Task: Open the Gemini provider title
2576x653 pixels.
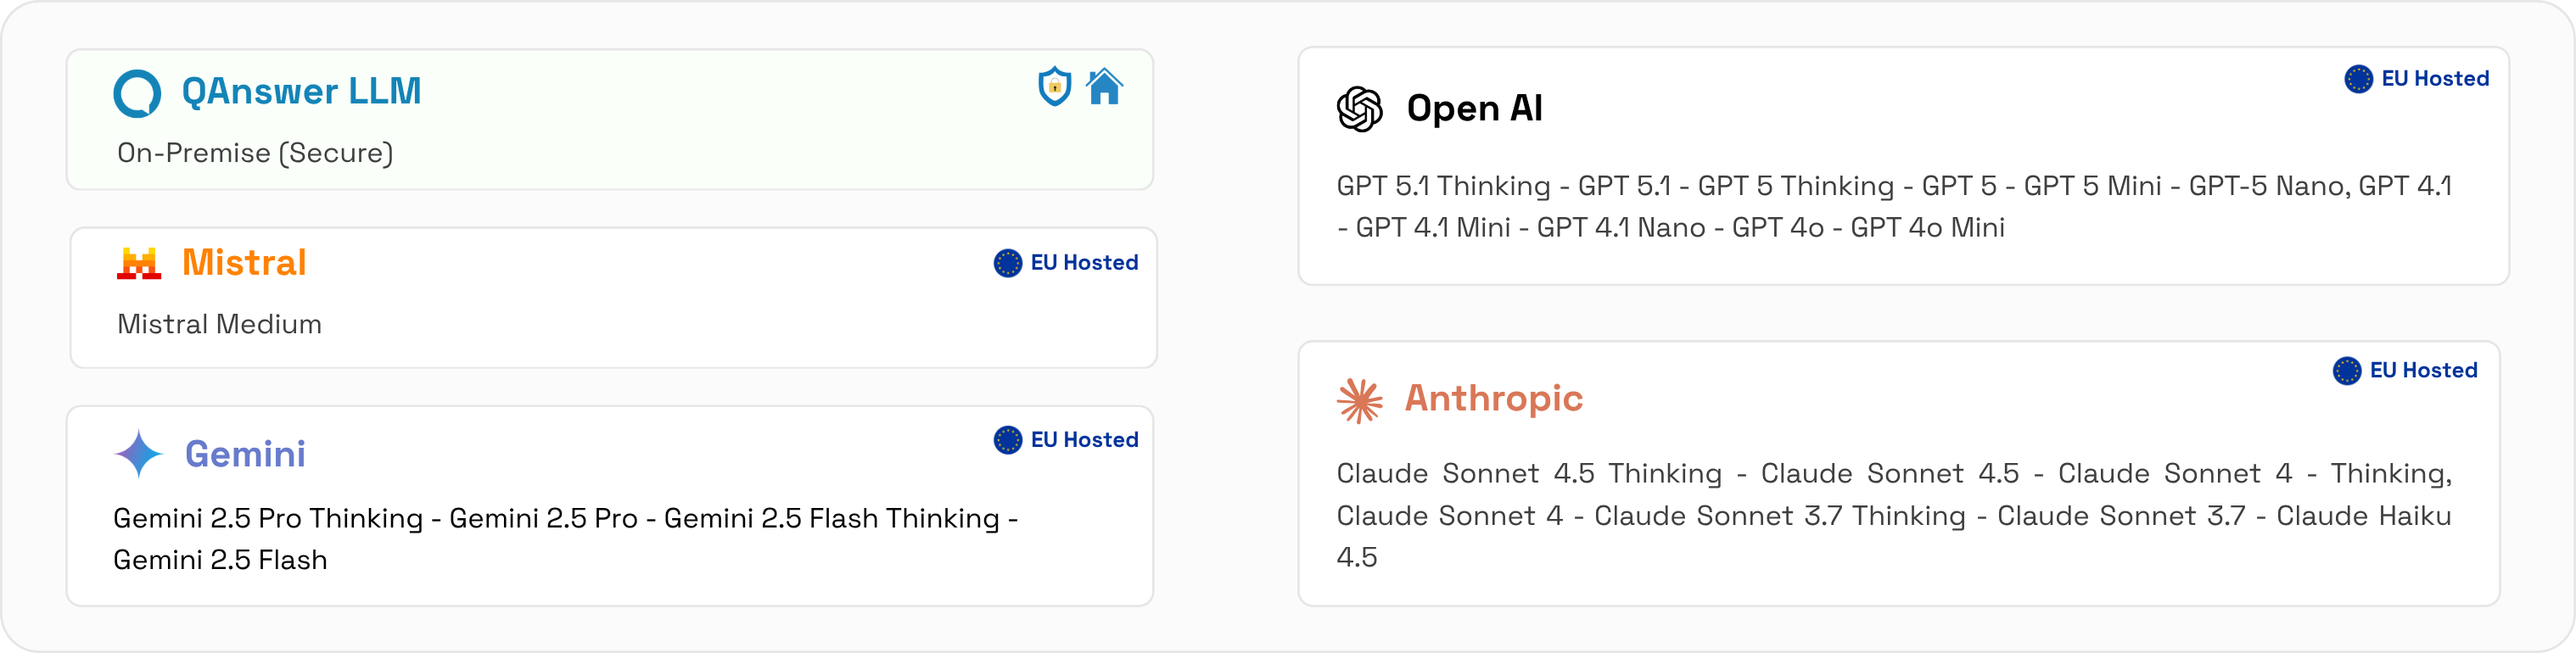Action: click(245, 454)
